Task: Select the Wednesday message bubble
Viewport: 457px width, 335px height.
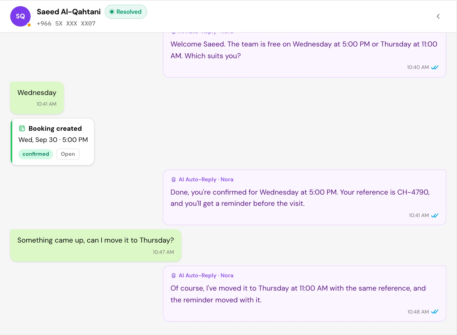Action: [37, 98]
